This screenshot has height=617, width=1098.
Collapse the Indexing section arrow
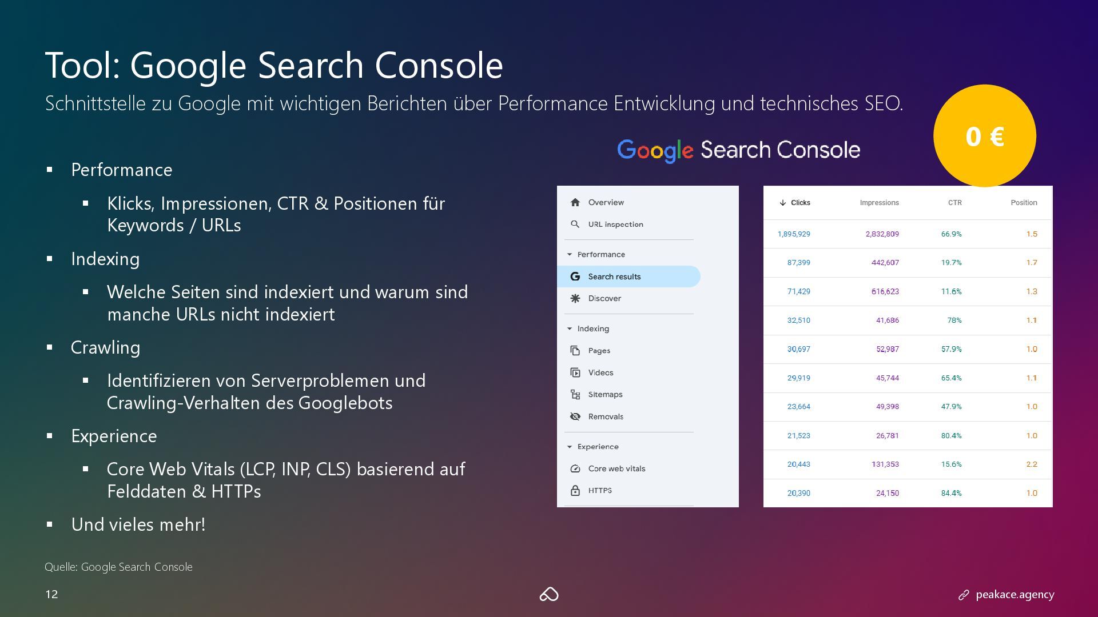[x=570, y=328]
